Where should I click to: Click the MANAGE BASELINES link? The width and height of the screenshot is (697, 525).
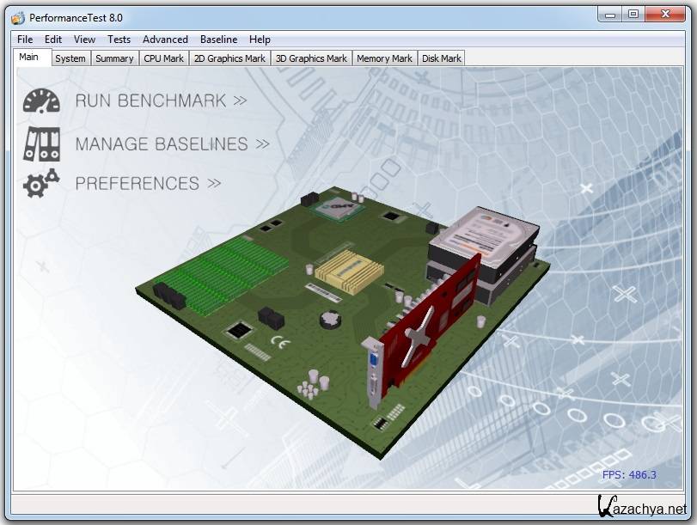click(x=172, y=143)
